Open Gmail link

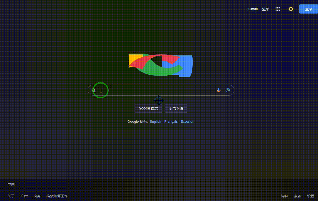pos(253,9)
